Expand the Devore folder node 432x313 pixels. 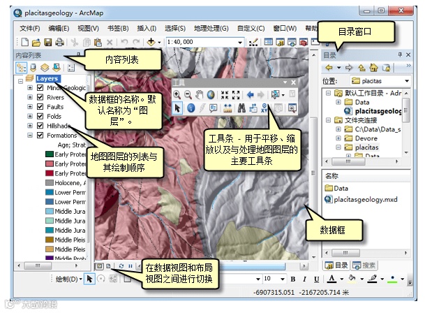[338, 138]
